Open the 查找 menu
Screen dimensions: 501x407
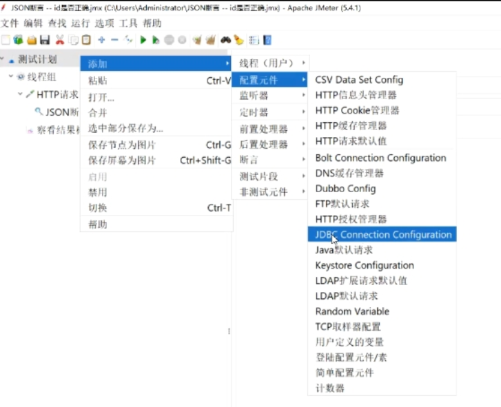coord(57,23)
